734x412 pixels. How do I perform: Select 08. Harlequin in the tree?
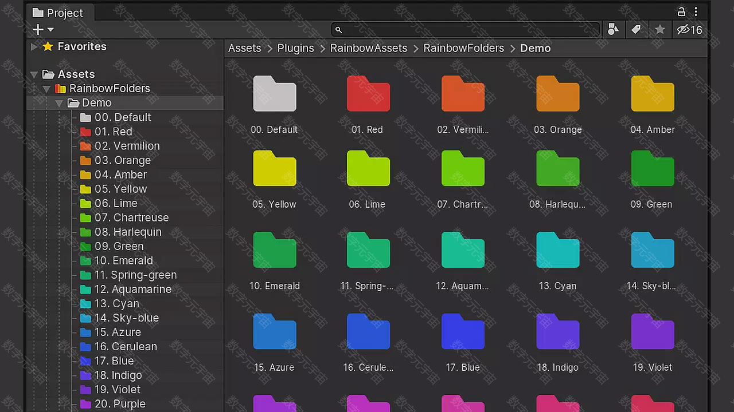(x=128, y=232)
